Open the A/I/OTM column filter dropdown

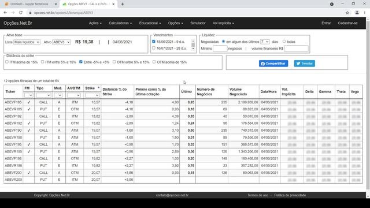coord(74,95)
